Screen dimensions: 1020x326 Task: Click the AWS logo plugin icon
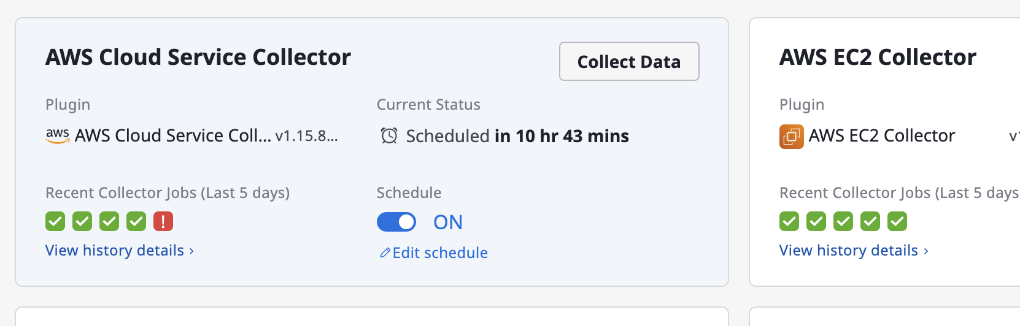(x=58, y=135)
